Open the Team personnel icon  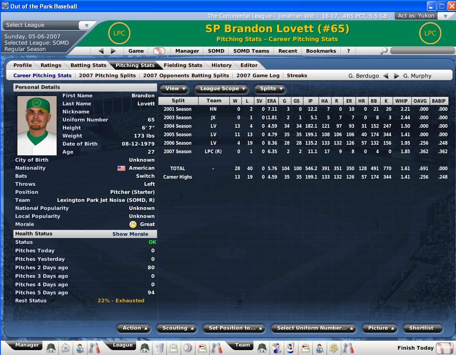click(276, 348)
